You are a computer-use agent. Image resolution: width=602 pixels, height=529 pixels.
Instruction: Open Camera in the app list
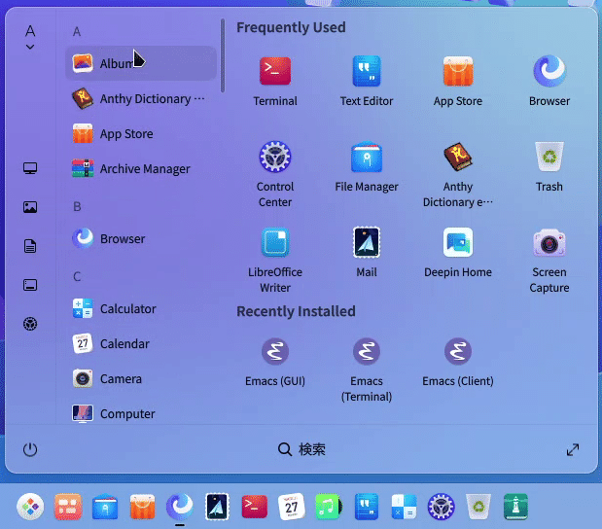pos(141,379)
